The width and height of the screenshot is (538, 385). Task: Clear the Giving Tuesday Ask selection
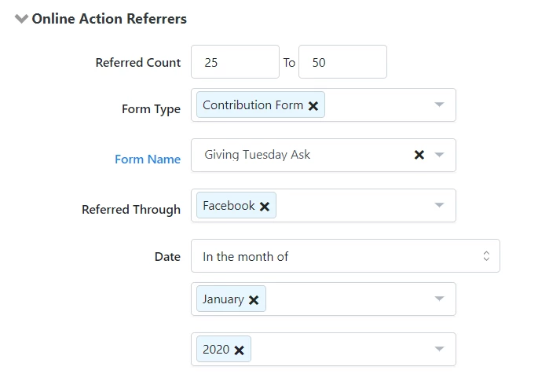[x=419, y=155]
